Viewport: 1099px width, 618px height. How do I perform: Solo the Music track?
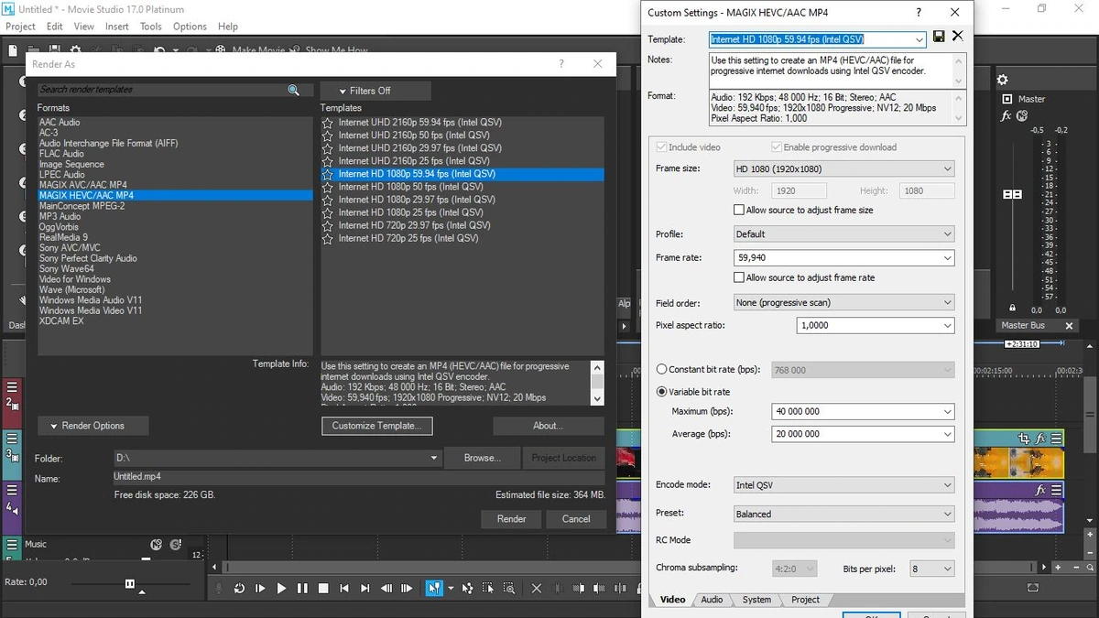[x=175, y=544]
